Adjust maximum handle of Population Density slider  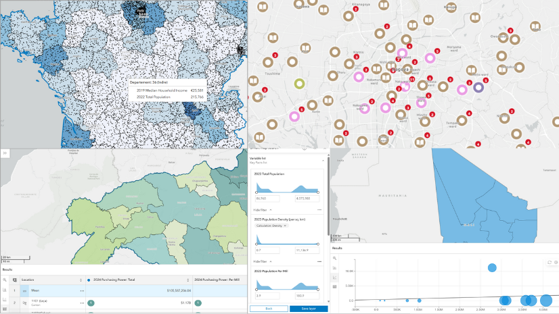(x=317, y=244)
